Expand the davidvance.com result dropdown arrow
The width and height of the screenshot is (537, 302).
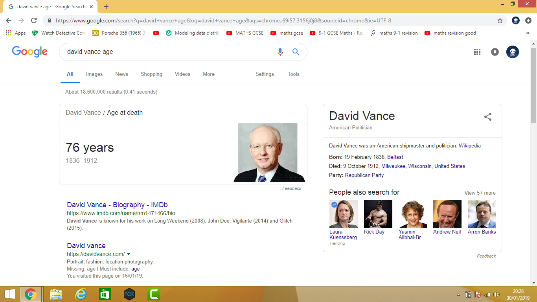tap(129, 254)
